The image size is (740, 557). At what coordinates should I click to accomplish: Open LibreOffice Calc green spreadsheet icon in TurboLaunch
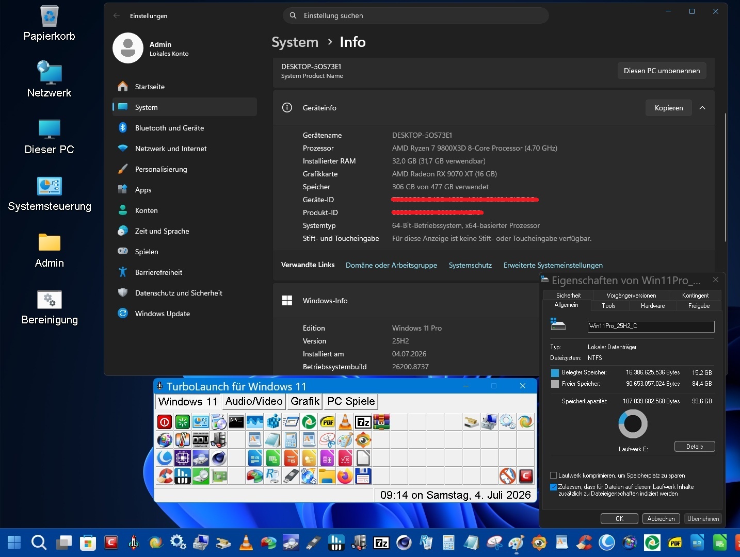point(273,458)
